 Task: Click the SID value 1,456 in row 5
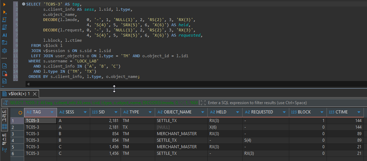pyautogui.click(x=105, y=147)
